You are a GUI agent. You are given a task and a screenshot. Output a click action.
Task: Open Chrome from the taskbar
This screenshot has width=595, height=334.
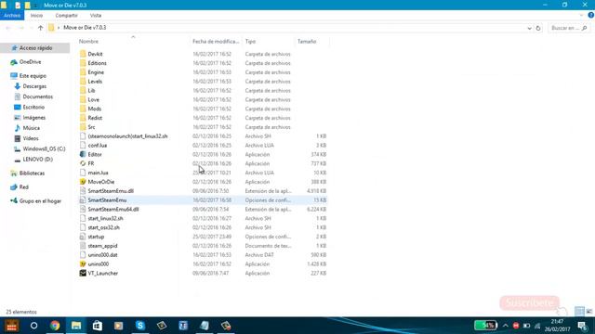coord(55,326)
